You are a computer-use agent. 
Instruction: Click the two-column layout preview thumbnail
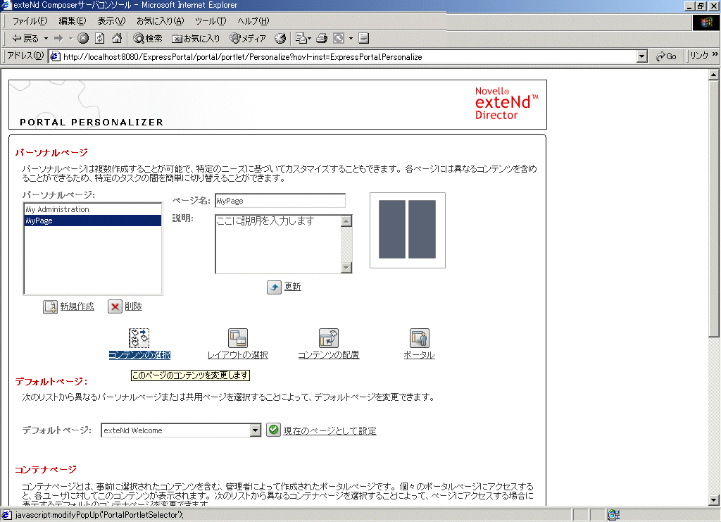(x=408, y=230)
